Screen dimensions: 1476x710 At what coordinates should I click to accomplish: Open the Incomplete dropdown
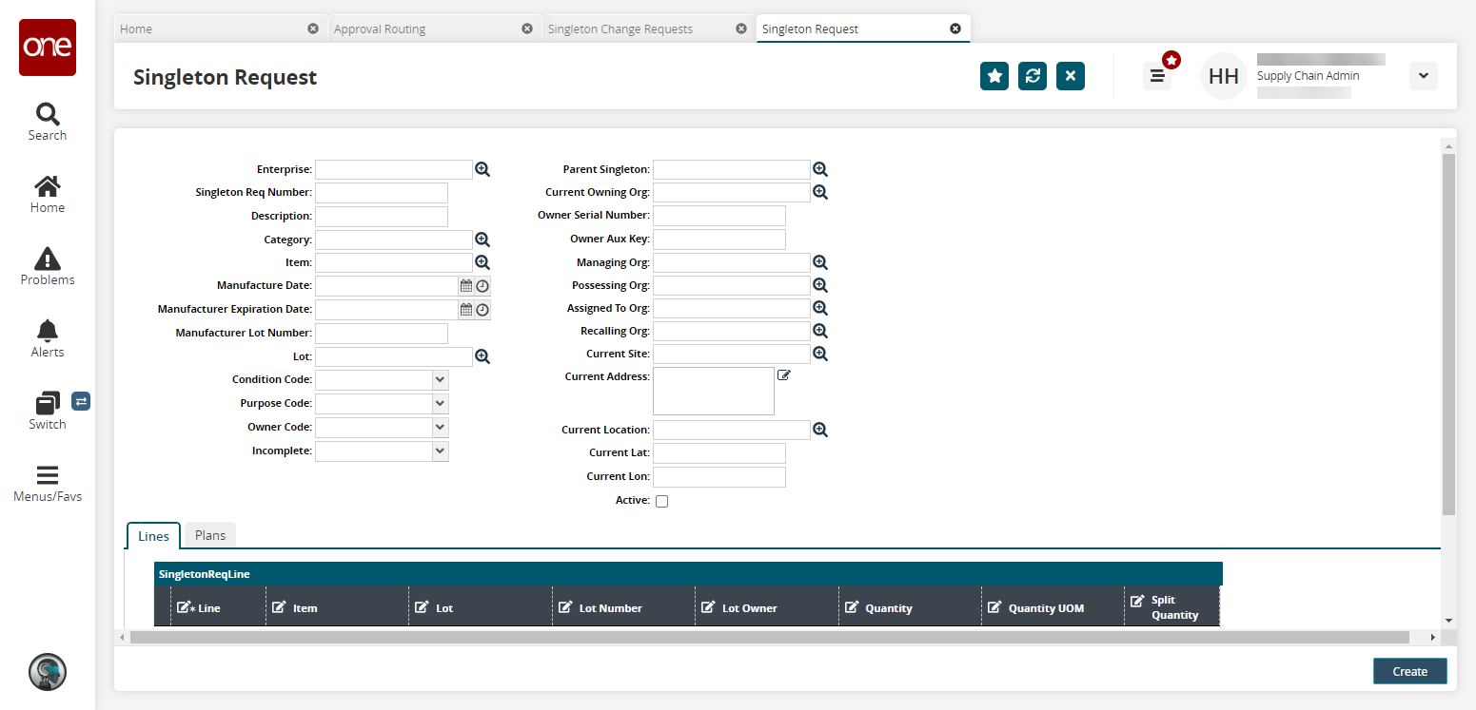[440, 451]
